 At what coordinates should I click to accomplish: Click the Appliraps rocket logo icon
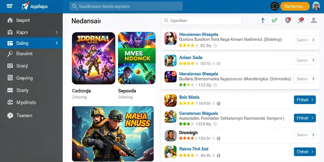(25, 6)
